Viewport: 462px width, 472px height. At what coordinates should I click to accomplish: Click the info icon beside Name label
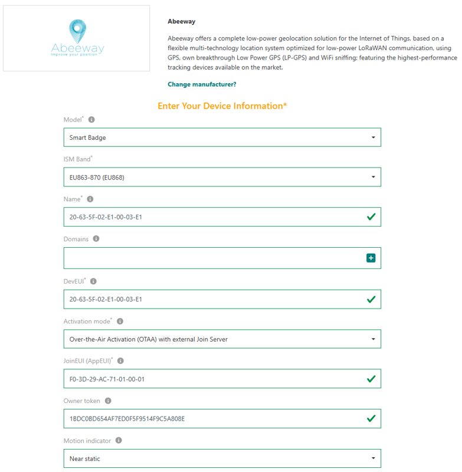click(90, 199)
